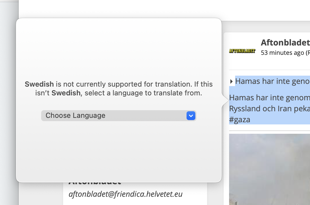The height and width of the screenshot is (205, 310).
Task: Click the aftonbladet@friendica.helvetet.eu address
Action: tap(126, 194)
